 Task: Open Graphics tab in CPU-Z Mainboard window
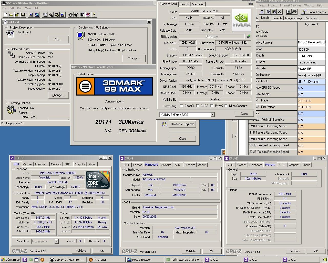pos(190,165)
